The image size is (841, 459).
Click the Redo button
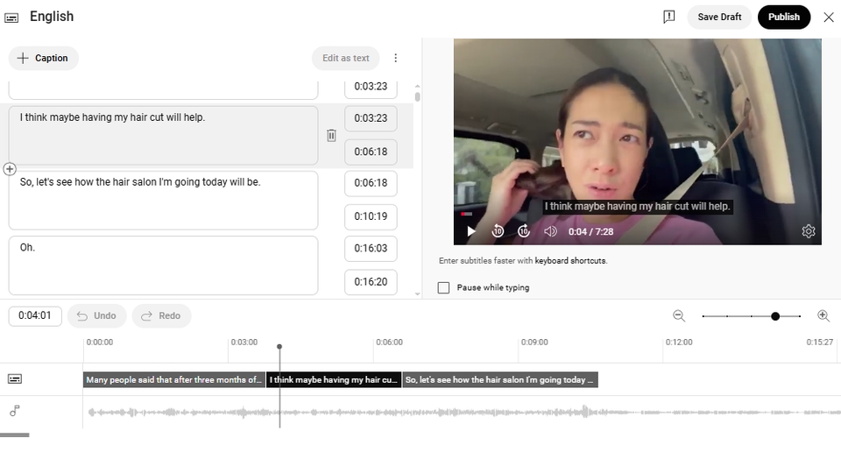tap(161, 316)
